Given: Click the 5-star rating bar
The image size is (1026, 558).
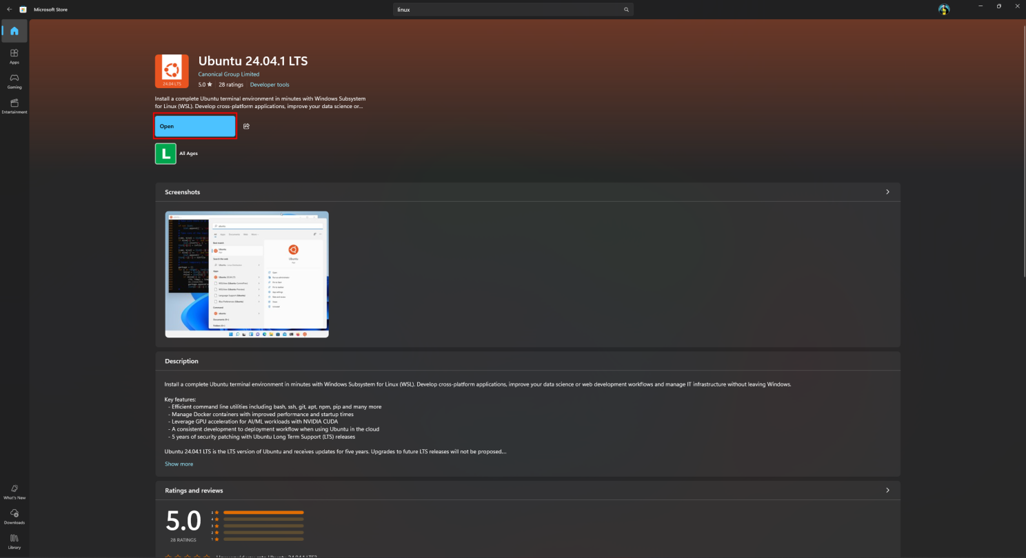Looking at the screenshot, I should pyautogui.click(x=263, y=513).
